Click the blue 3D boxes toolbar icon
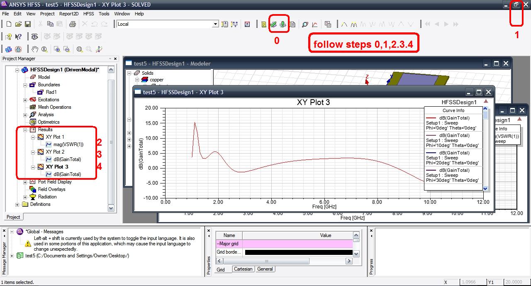Image resolution: width=531 pixels, height=286 pixels. point(9,49)
